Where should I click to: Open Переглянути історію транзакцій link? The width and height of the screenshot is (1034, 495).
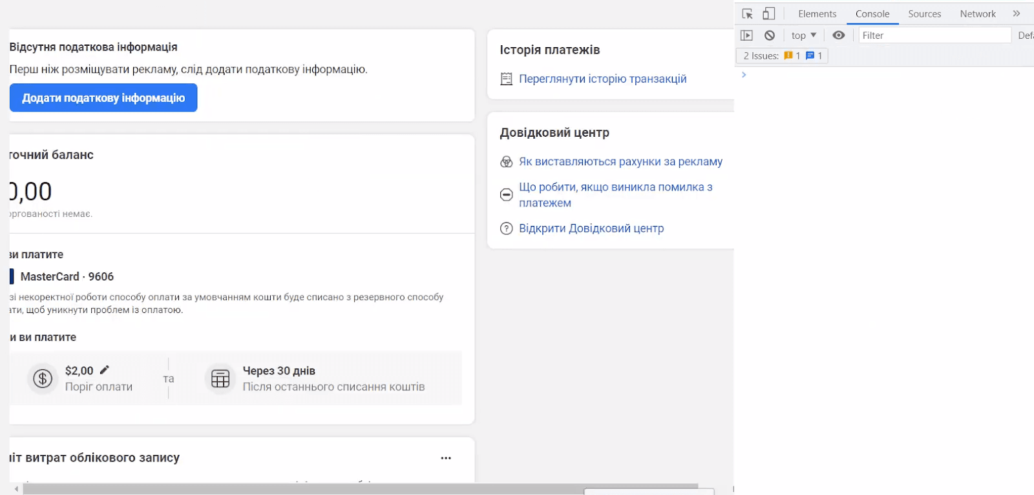[602, 79]
